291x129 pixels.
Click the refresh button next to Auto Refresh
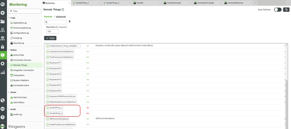[286, 10]
